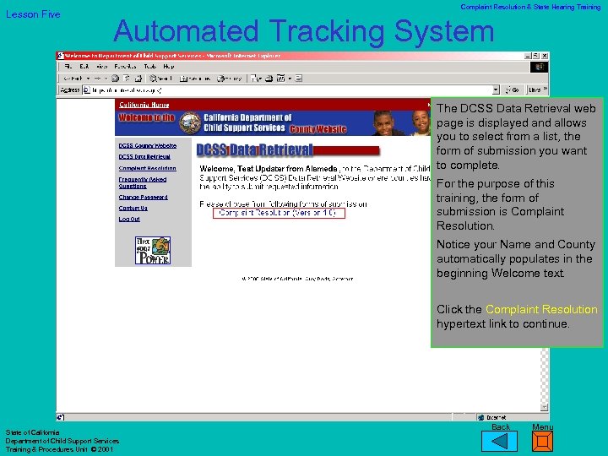The height and width of the screenshot is (456, 608).
Task: Open the DCSS Data Retrieval sidebar link
Action: click(x=144, y=157)
